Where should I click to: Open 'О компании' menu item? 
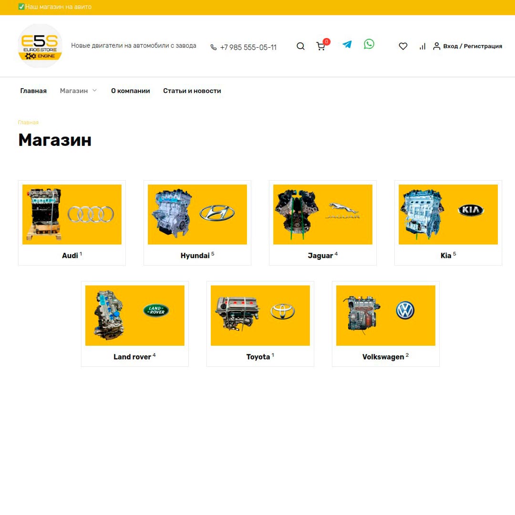[130, 91]
